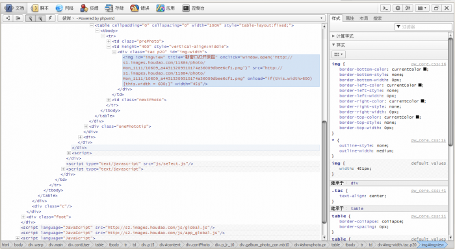Screen dimensions: 455x249
Task: Open the 脚本 (Scripts) panel
Action: pos(40,8)
